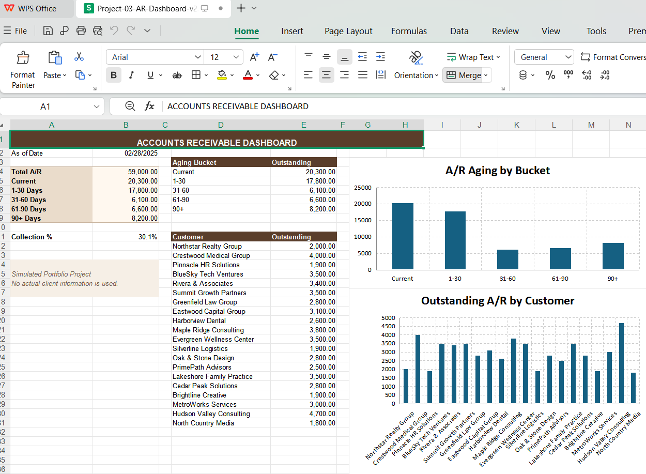The image size is (646, 474).
Task: Open the Name Box dropdown arrow
Action: point(96,106)
